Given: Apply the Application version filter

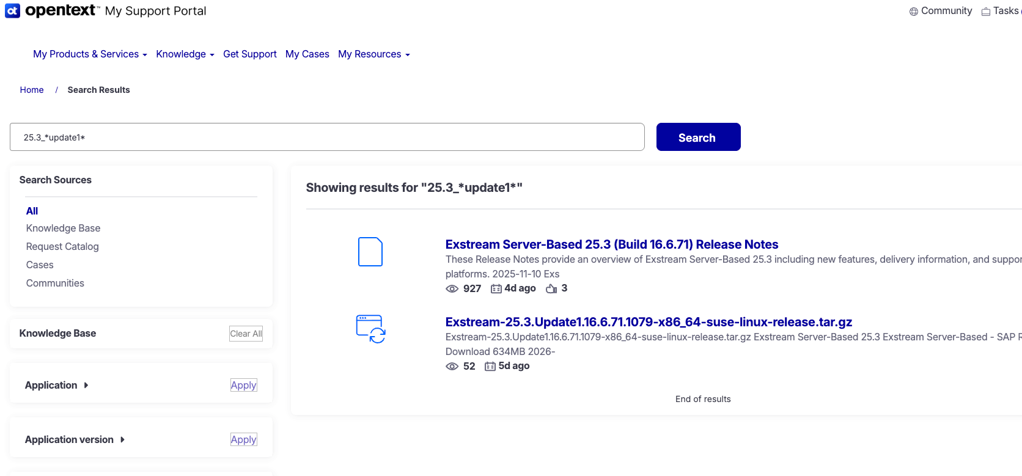Looking at the screenshot, I should pos(243,439).
